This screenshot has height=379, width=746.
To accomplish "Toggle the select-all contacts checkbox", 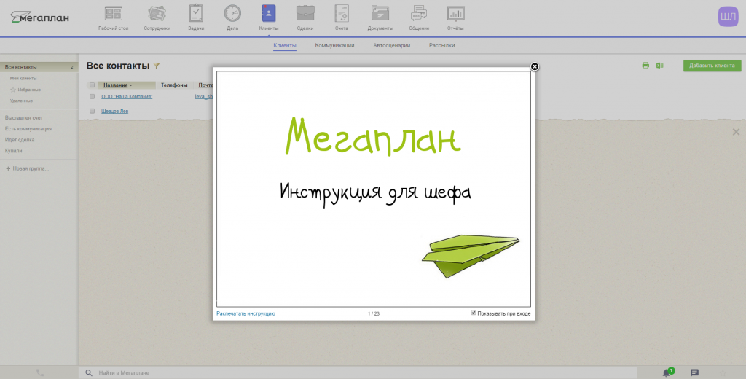I will [x=93, y=85].
